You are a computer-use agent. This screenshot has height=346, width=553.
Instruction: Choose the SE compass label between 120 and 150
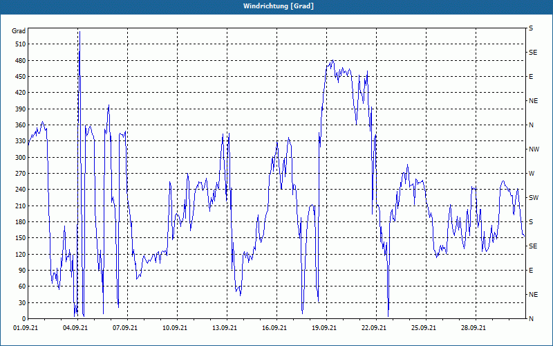[533, 246]
